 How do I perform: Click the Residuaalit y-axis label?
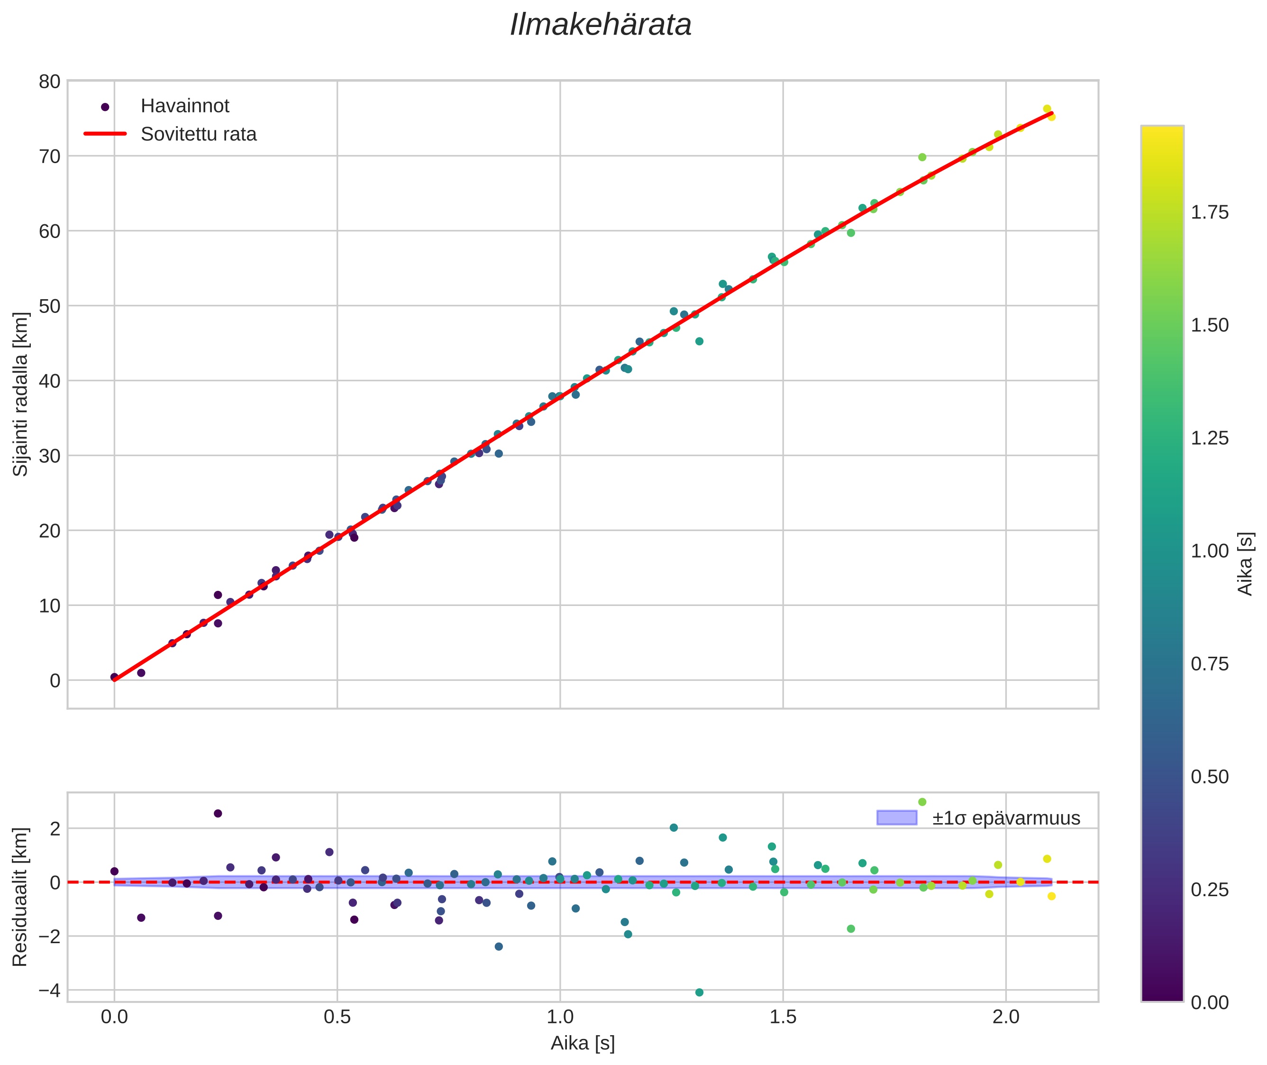pyautogui.click(x=20, y=897)
